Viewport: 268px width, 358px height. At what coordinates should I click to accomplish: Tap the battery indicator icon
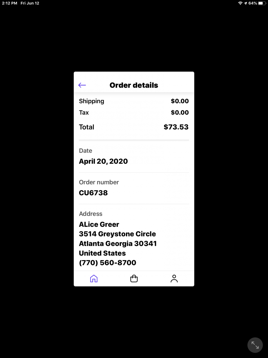tap(262, 3)
